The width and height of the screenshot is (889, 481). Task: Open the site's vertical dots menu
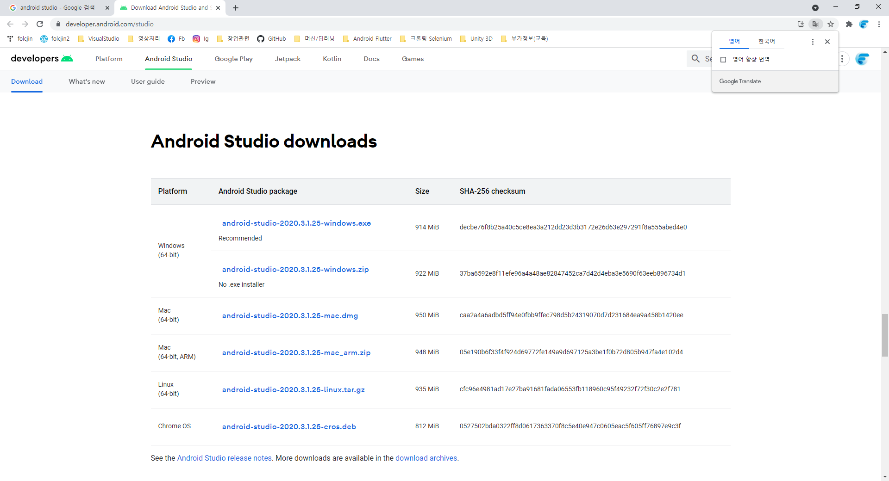(842, 59)
